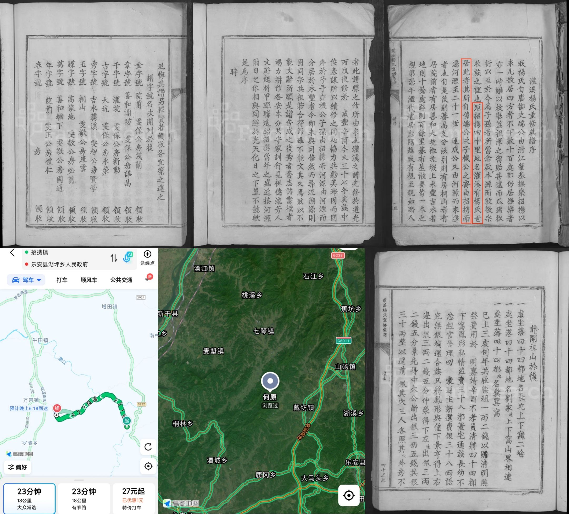
Task: Switch to 公共交通 public transit tab
Action: pyautogui.click(x=121, y=280)
